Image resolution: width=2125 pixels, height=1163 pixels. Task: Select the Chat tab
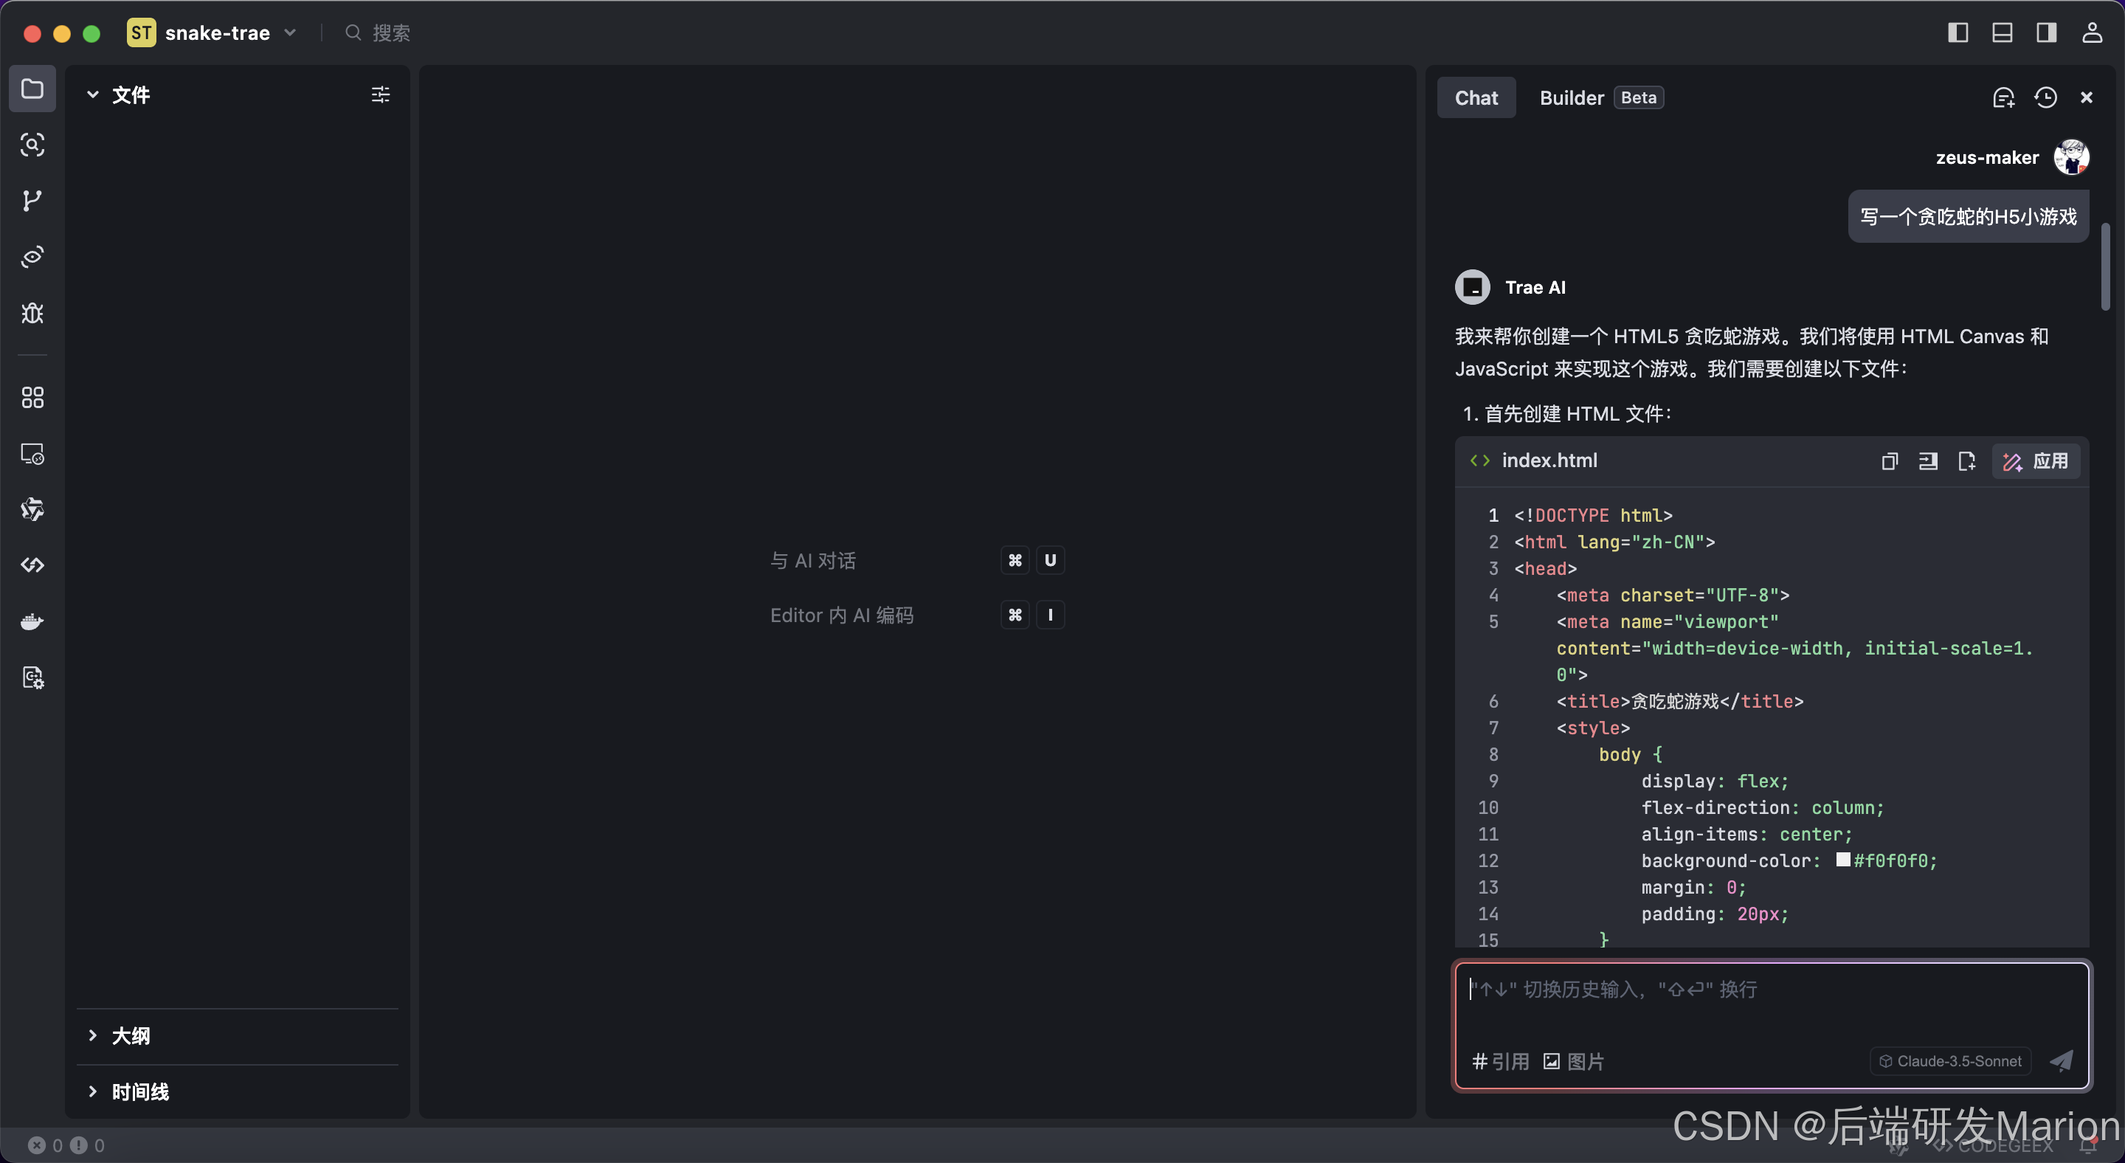click(x=1476, y=97)
